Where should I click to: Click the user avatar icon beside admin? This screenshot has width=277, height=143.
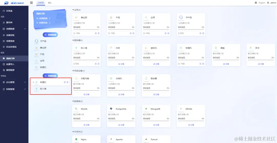point(268,3)
